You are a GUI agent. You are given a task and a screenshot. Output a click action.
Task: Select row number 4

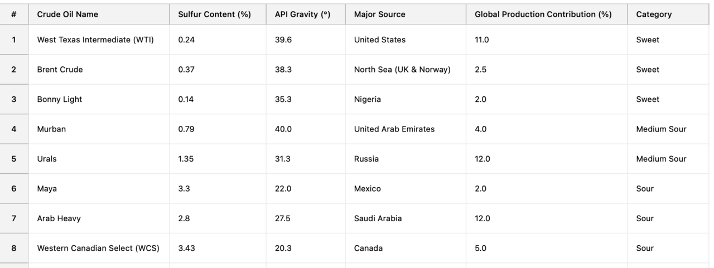[13, 129]
